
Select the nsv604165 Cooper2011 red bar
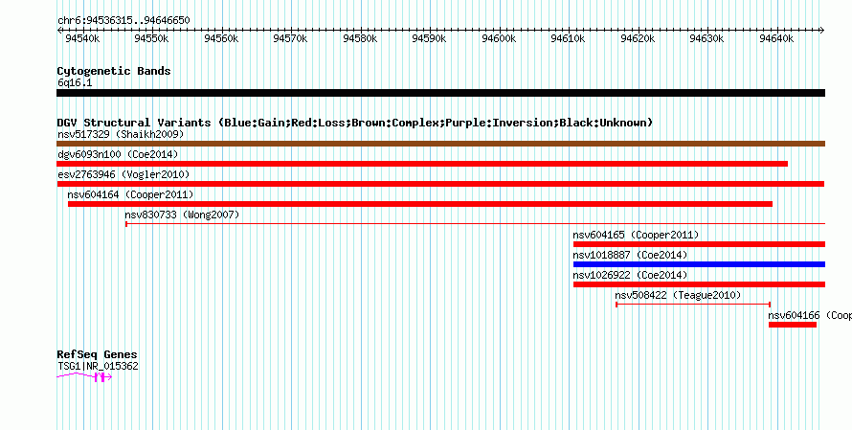[700, 244]
